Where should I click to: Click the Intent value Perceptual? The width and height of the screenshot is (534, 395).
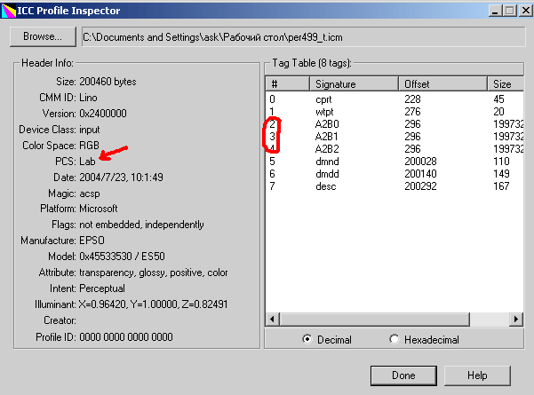click(102, 288)
